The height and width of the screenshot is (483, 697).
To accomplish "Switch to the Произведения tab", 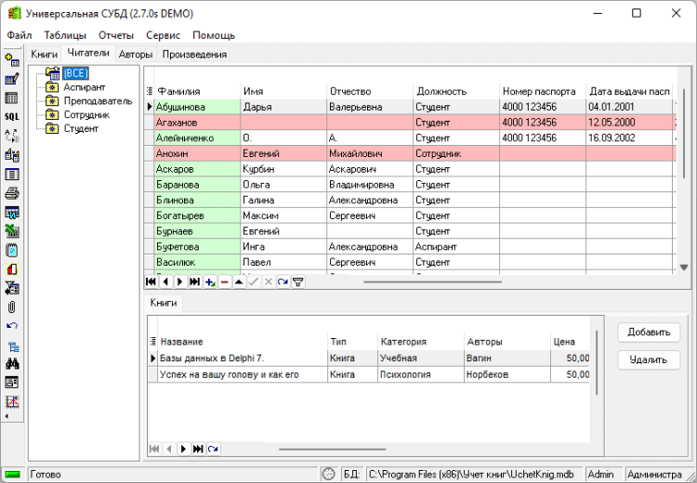I will [x=195, y=54].
